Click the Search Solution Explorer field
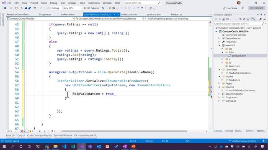 pos(240,24)
